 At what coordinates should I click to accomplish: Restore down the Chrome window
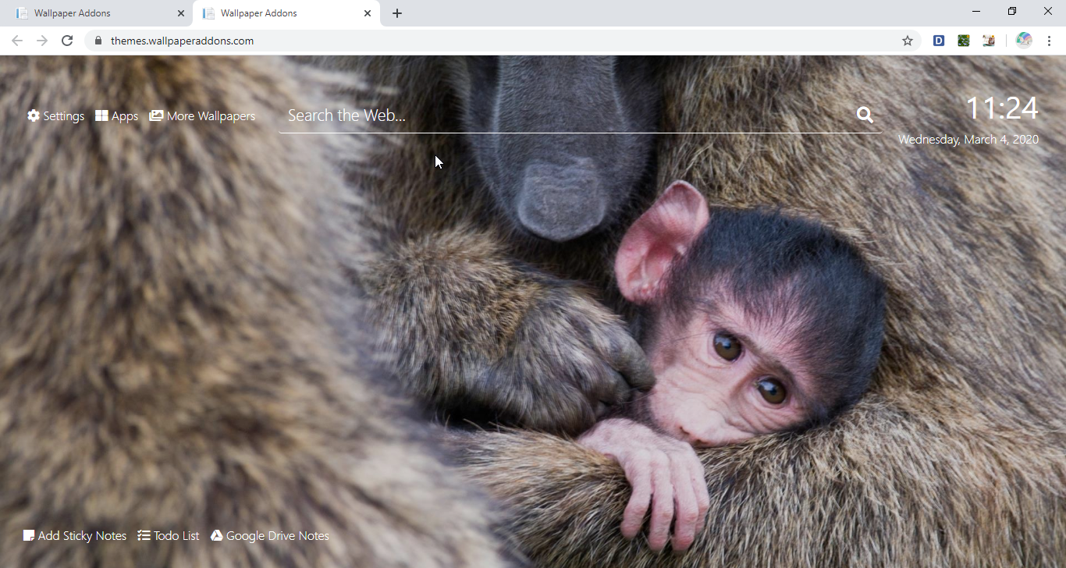point(1012,11)
